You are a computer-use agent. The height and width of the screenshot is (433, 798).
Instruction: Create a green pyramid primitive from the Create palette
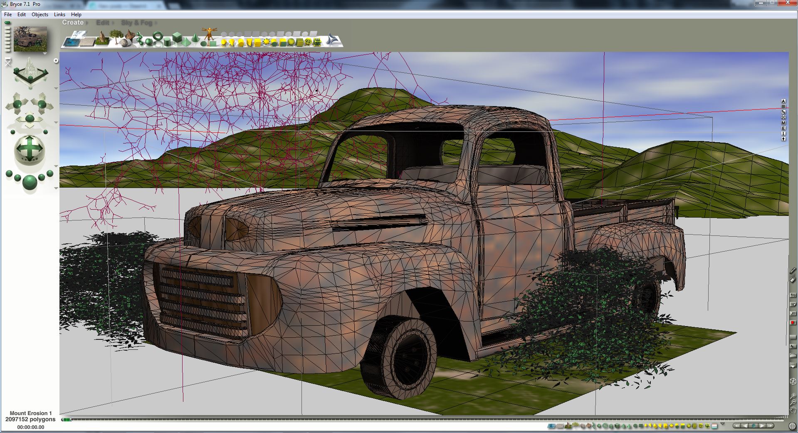186,42
